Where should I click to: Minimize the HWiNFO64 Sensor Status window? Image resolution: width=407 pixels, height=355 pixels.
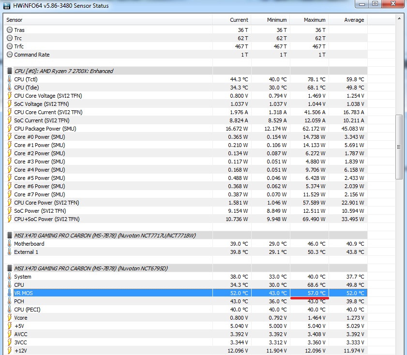pos(362,4)
